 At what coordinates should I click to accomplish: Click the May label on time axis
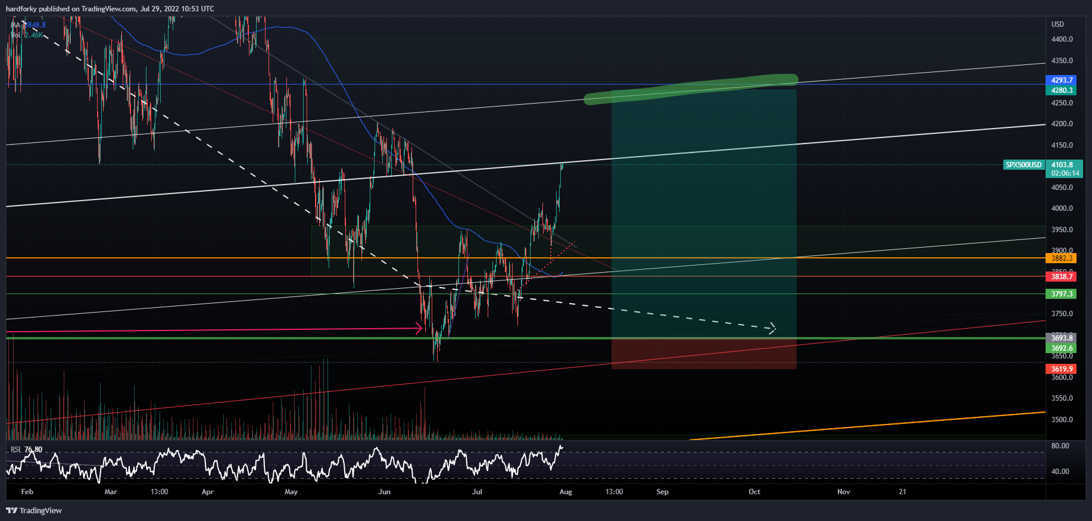coord(291,492)
